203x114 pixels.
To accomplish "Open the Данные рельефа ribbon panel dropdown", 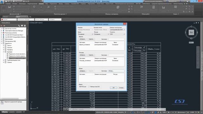I will pos(15,14).
